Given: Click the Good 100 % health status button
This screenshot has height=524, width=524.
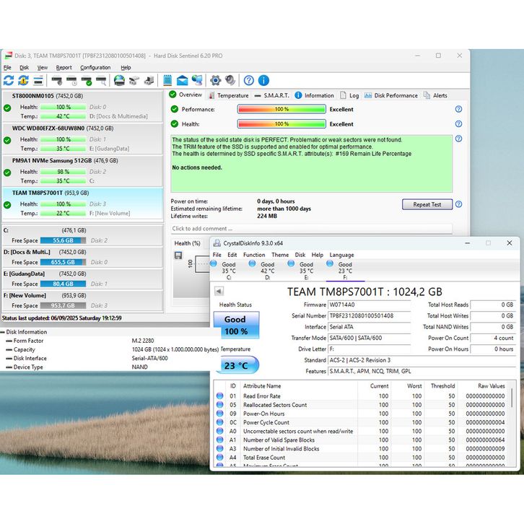Looking at the screenshot, I should 235,325.
